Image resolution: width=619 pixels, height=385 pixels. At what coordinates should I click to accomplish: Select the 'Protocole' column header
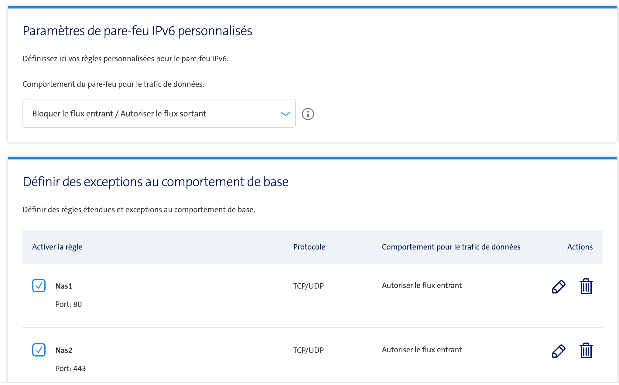tap(309, 247)
